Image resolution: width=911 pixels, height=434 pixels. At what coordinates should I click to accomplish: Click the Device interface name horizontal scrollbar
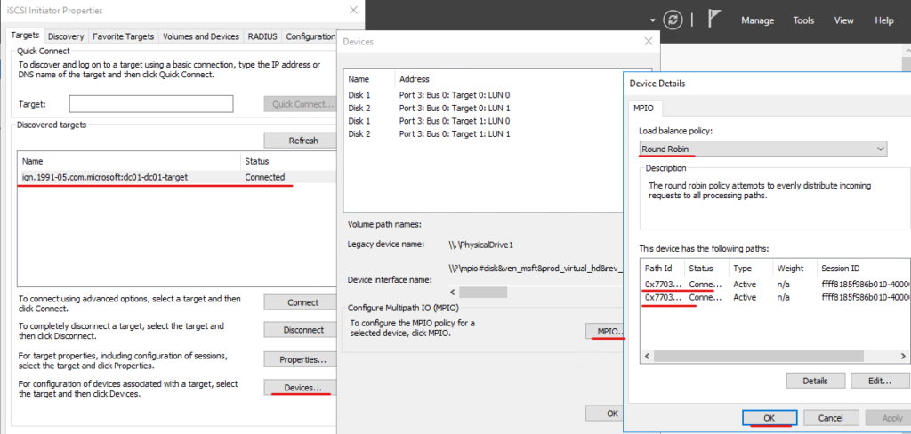pyautogui.click(x=536, y=292)
